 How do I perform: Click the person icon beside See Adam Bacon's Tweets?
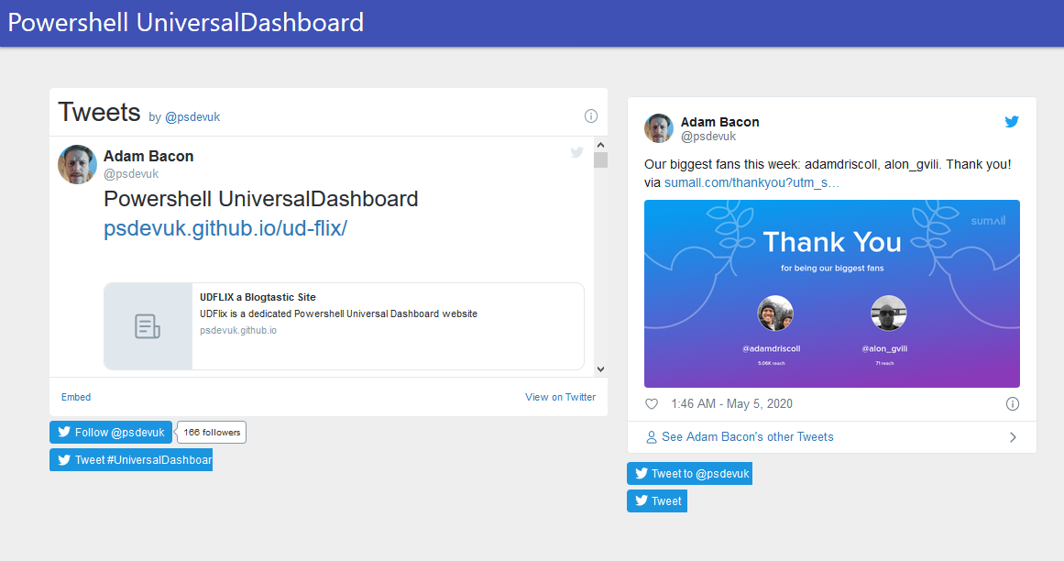click(652, 437)
